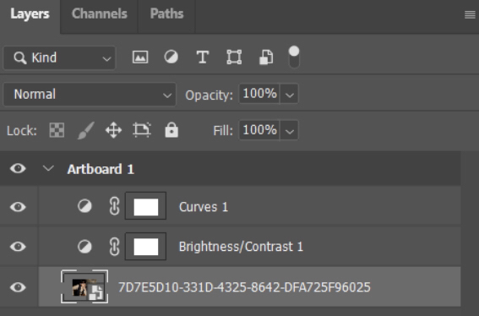The width and height of the screenshot is (479, 316).
Task: Filter for type layers icon
Action: [x=203, y=57]
